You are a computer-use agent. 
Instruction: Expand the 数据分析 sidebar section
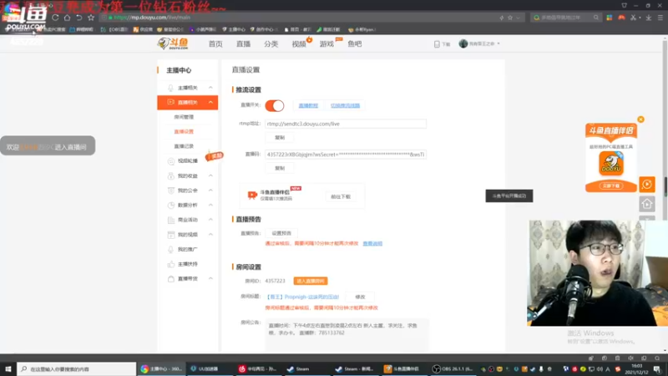pyautogui.click(x=210, y=205)
